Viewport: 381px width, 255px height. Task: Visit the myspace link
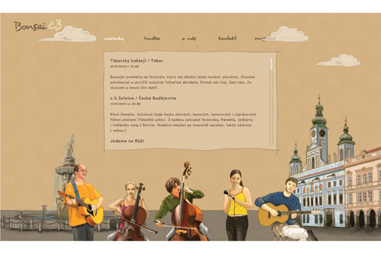[265, 38]
